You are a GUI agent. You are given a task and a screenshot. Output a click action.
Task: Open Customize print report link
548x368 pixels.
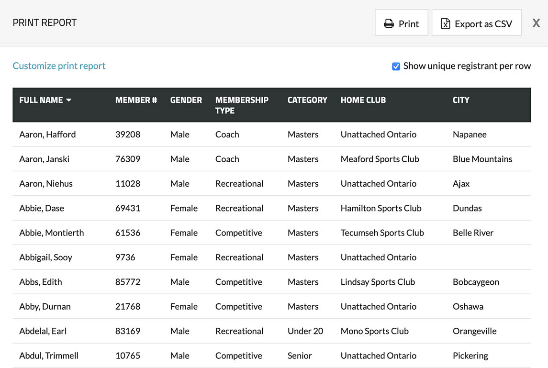(59, 66)
